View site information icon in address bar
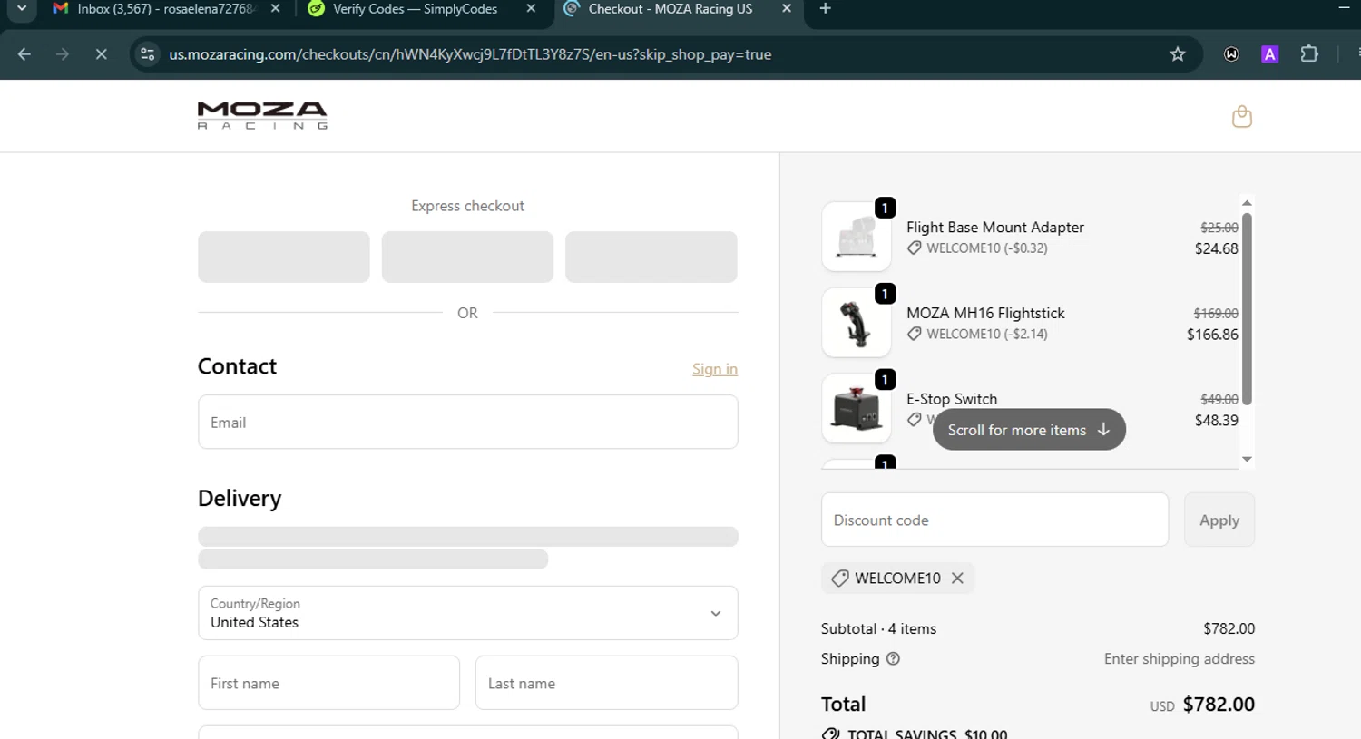1361x739 pixels. pyautogui.click(x=147, y=54)
